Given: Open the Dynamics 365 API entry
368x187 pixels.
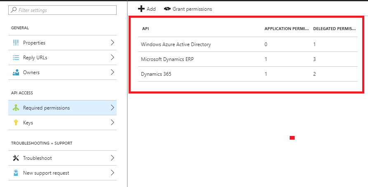Looking at the screenshot, I should tap(157, 74).
